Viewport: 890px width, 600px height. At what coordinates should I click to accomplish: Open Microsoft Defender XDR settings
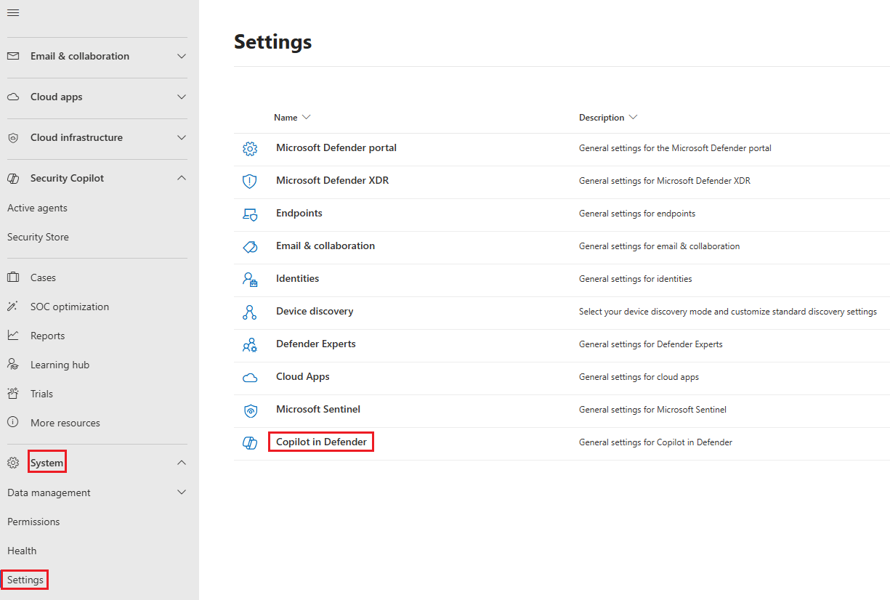coord(332,180)
